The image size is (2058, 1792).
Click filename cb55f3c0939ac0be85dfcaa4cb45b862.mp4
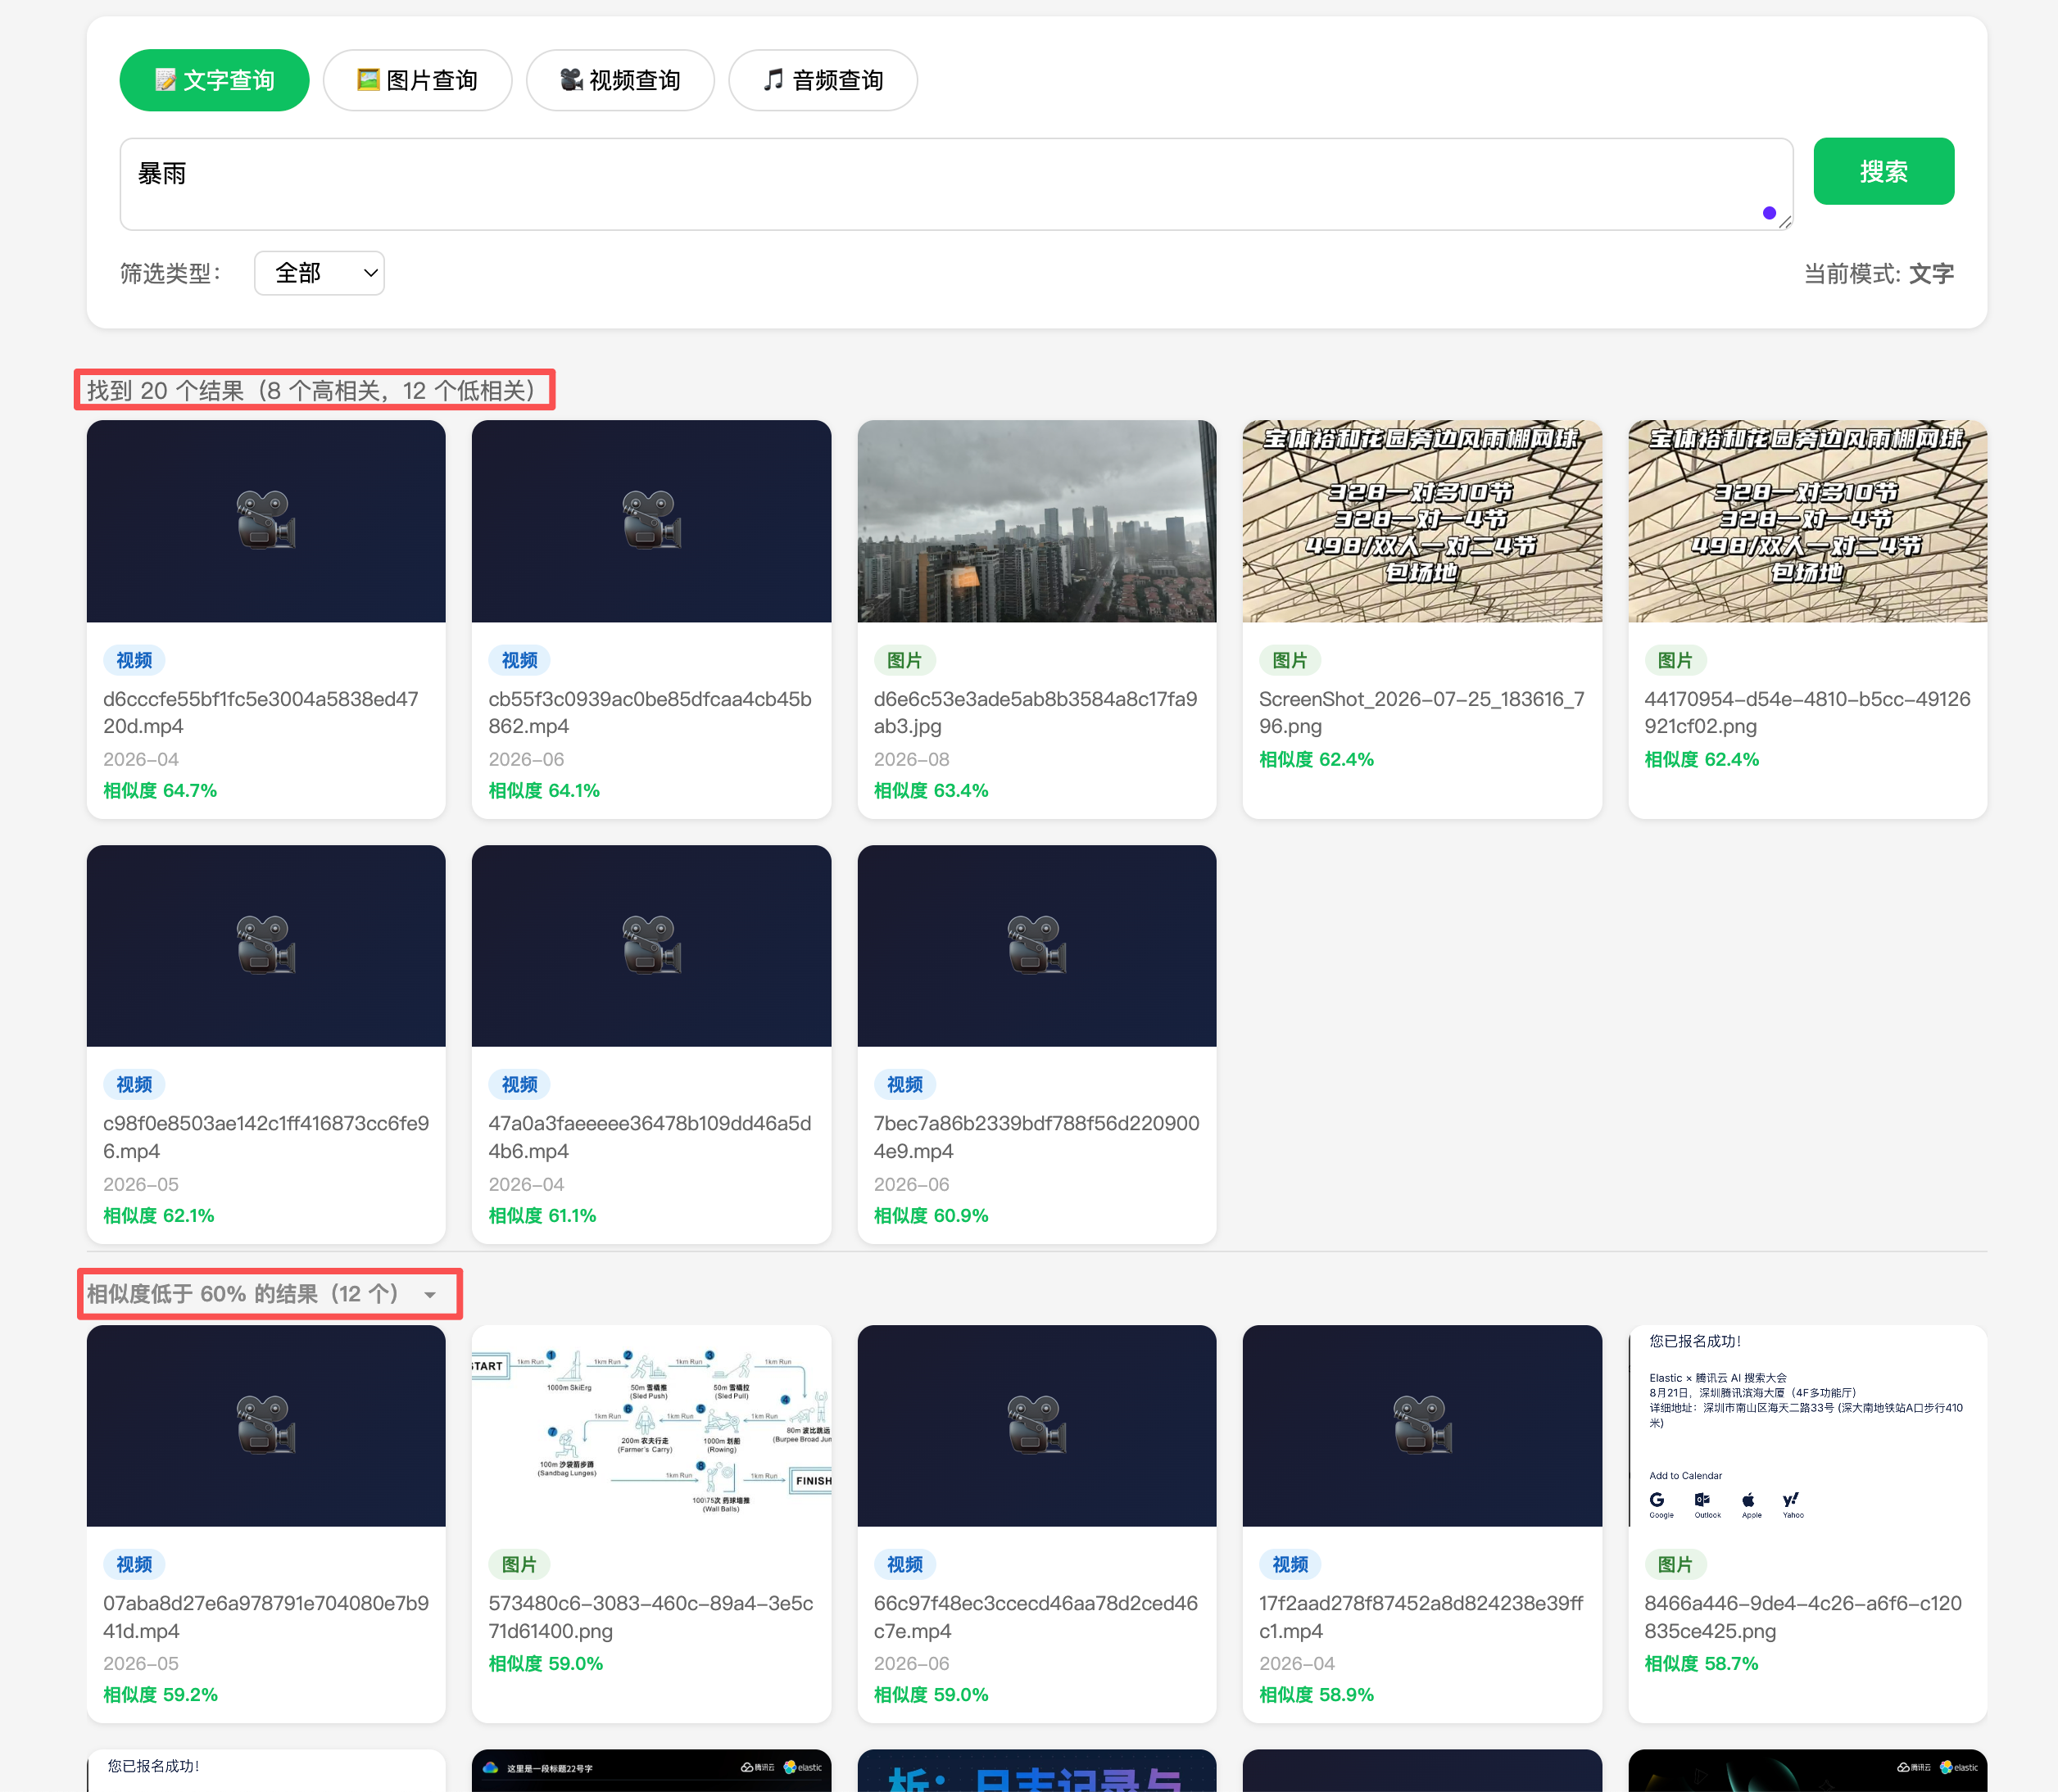[x=650, y=712]
